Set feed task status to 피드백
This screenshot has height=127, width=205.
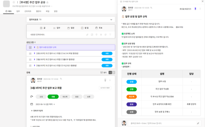point(65,97)
